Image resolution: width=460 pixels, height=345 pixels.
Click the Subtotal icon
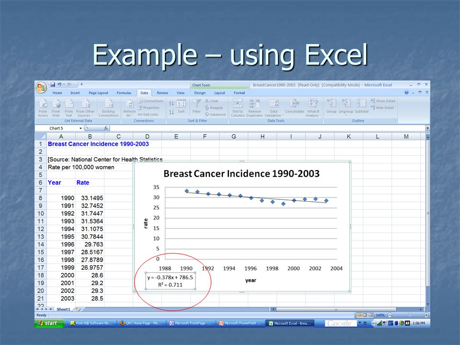click(361, 106)
